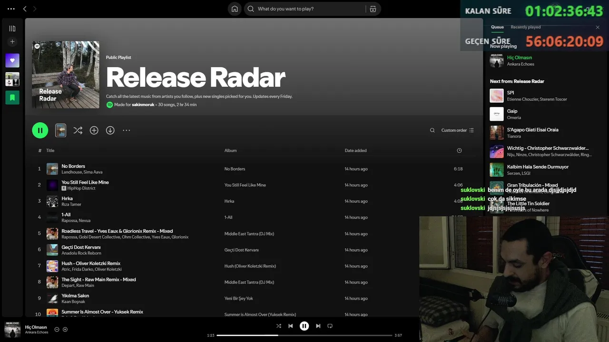Toggle repeat in the player bar
Viewport: 609px width, 342px height.
pyautogui.click(x=330, y=326)
